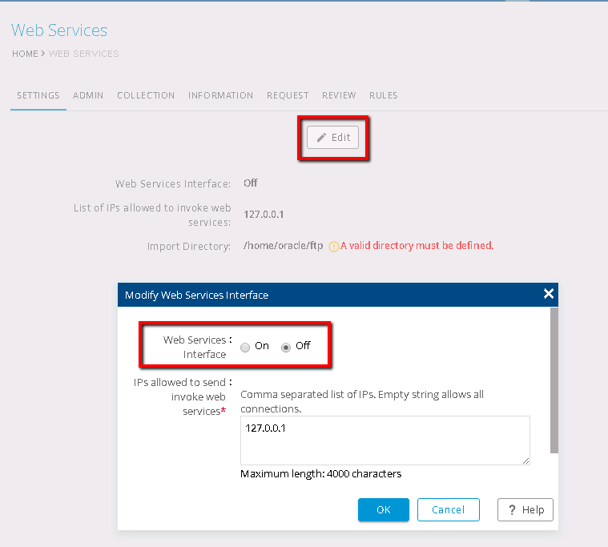Show the RULES tab
Screen dimensions: 608x547
pyautogui.click(x=383, y=95)
